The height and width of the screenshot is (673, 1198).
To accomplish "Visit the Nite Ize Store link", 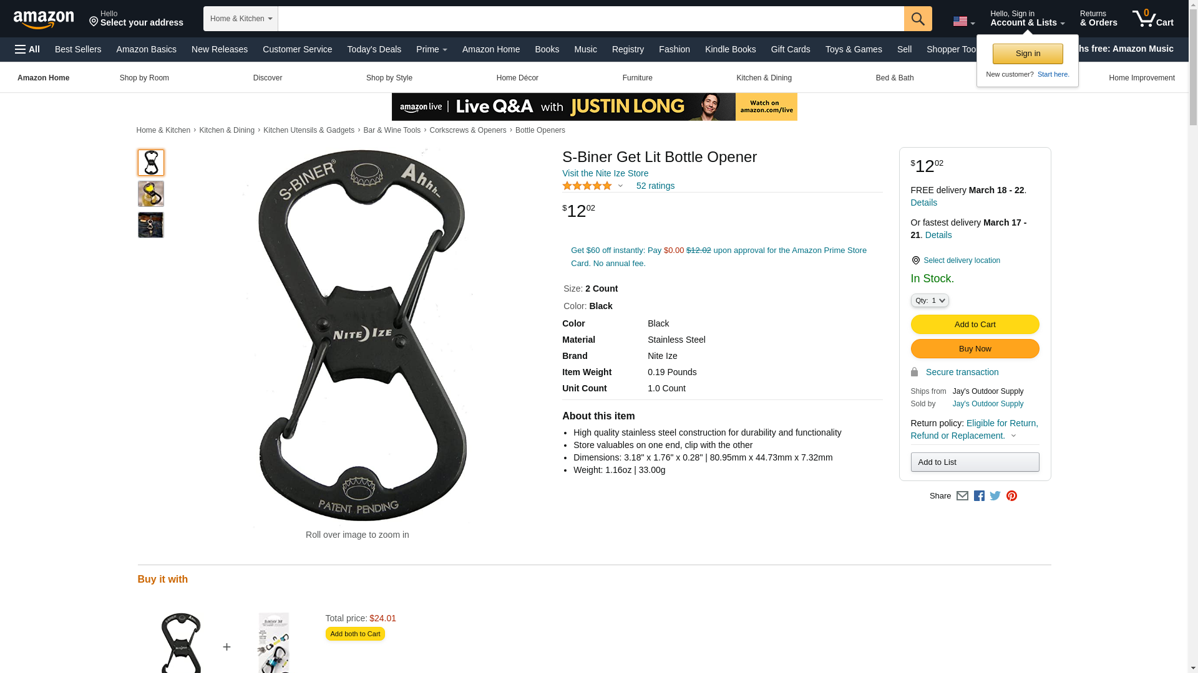I will point(605,173).
